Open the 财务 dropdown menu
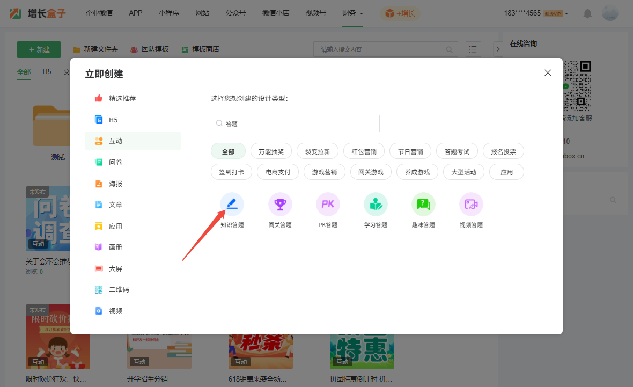Screen dimensions: 633x387 [x=352, y=13]
